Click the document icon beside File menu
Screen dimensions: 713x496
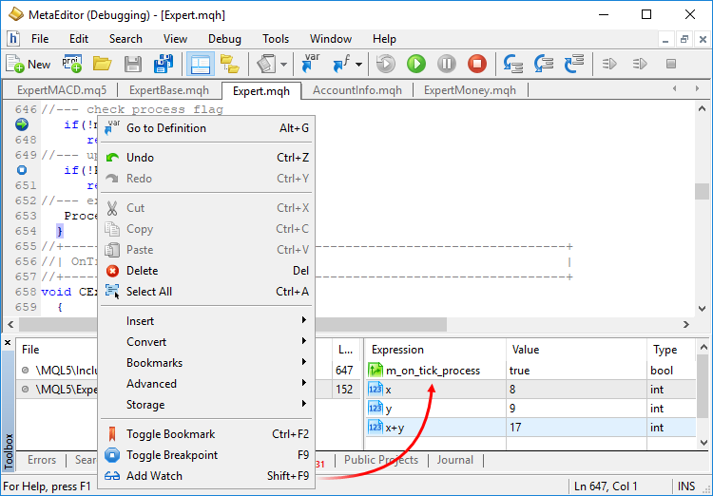tap(12, 39)
